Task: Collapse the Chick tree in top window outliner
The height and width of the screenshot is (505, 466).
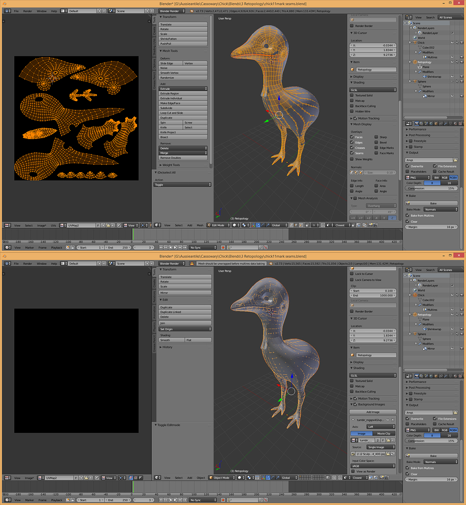Action: (410, 42)
